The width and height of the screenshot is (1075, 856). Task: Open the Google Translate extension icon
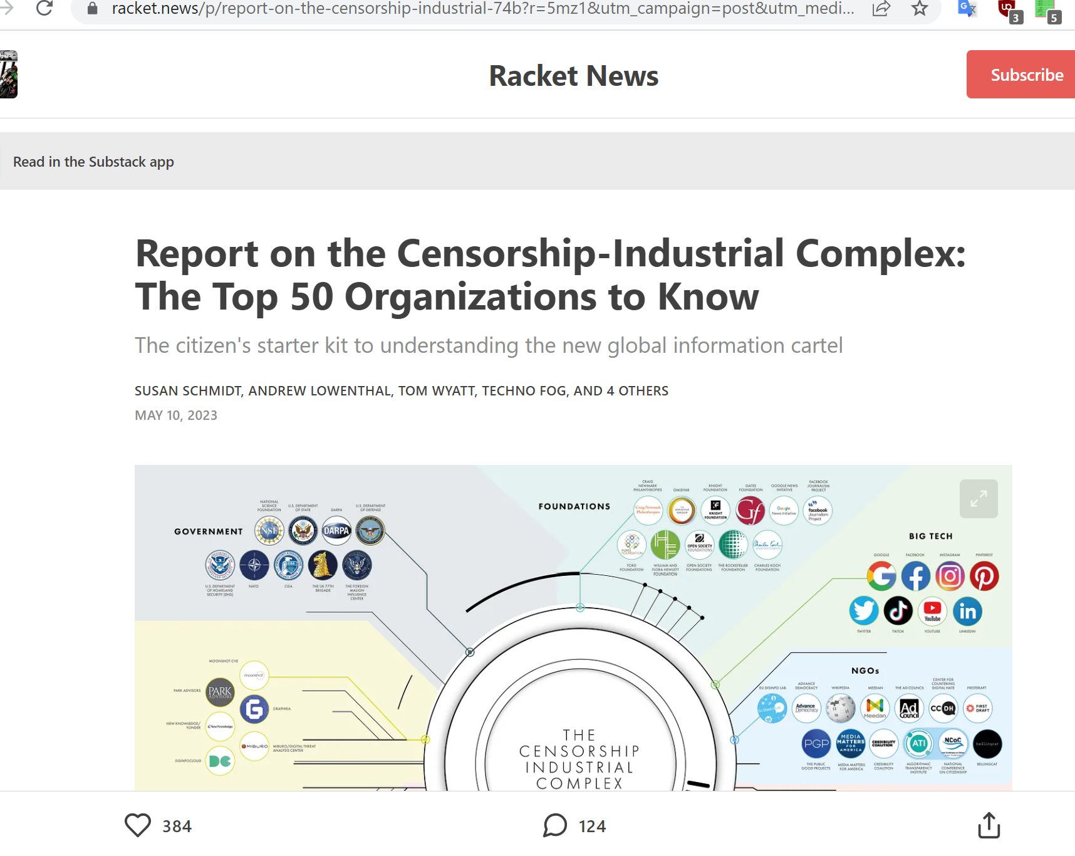(x=967, y=9)
